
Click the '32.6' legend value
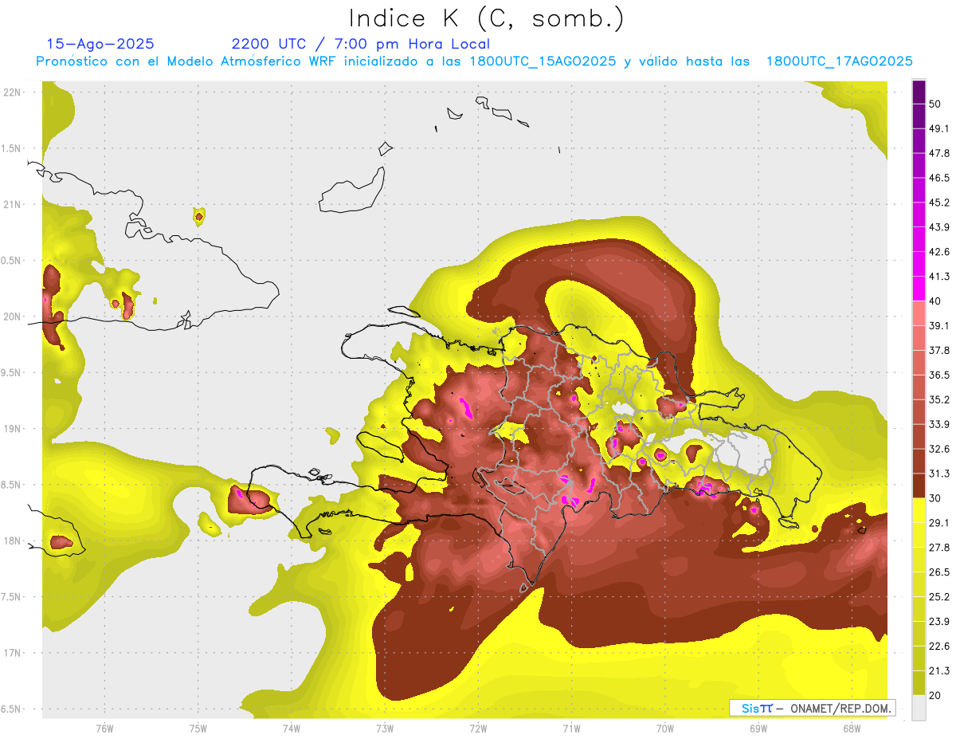point(939,449)
